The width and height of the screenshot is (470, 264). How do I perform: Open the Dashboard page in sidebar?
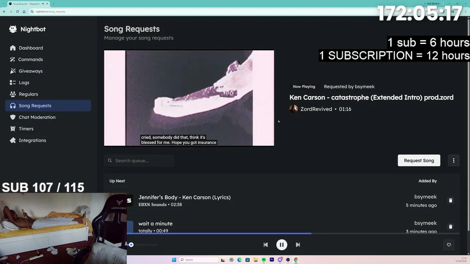pyautogui.click(x=48, y=48)
